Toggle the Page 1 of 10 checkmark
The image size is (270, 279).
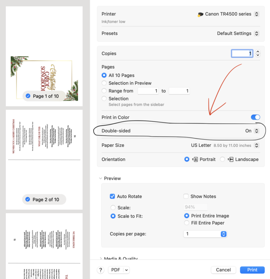coord(28,96)
